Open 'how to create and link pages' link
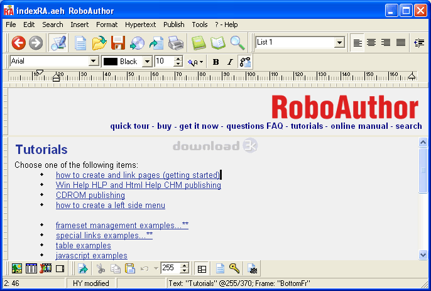Viewport: 431px width, 291px height. (138, 175)
